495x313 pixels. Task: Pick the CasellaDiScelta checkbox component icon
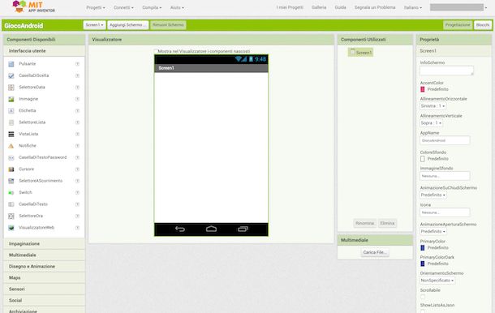pyautogui.click(x=11, y=75)
